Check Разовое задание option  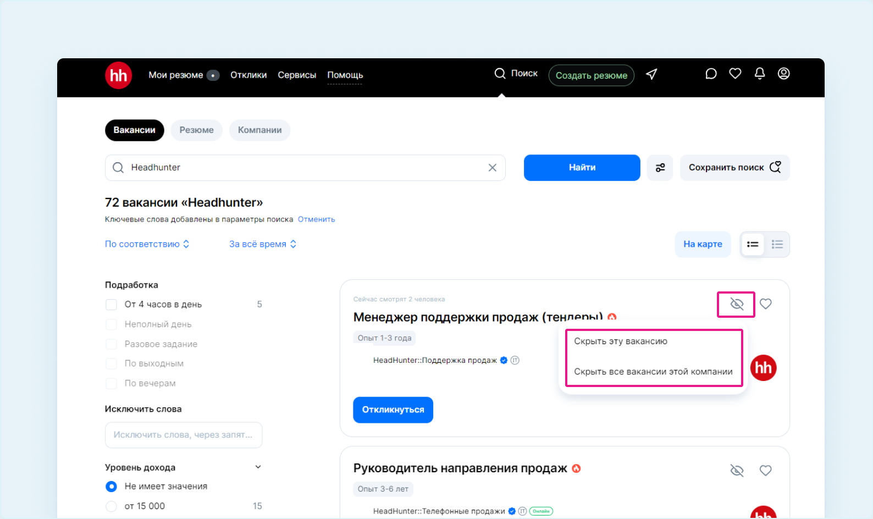coord(111,344)
